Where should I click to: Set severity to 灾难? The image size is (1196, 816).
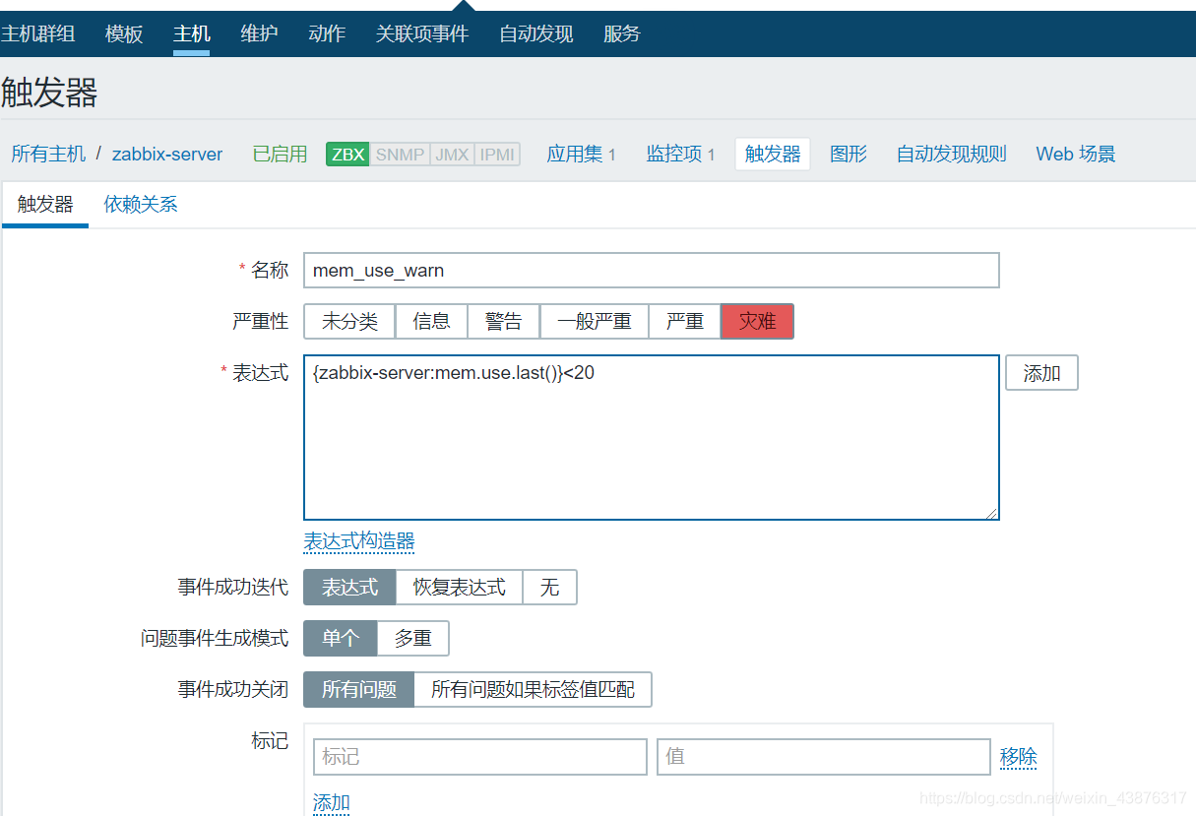(757, 321)
